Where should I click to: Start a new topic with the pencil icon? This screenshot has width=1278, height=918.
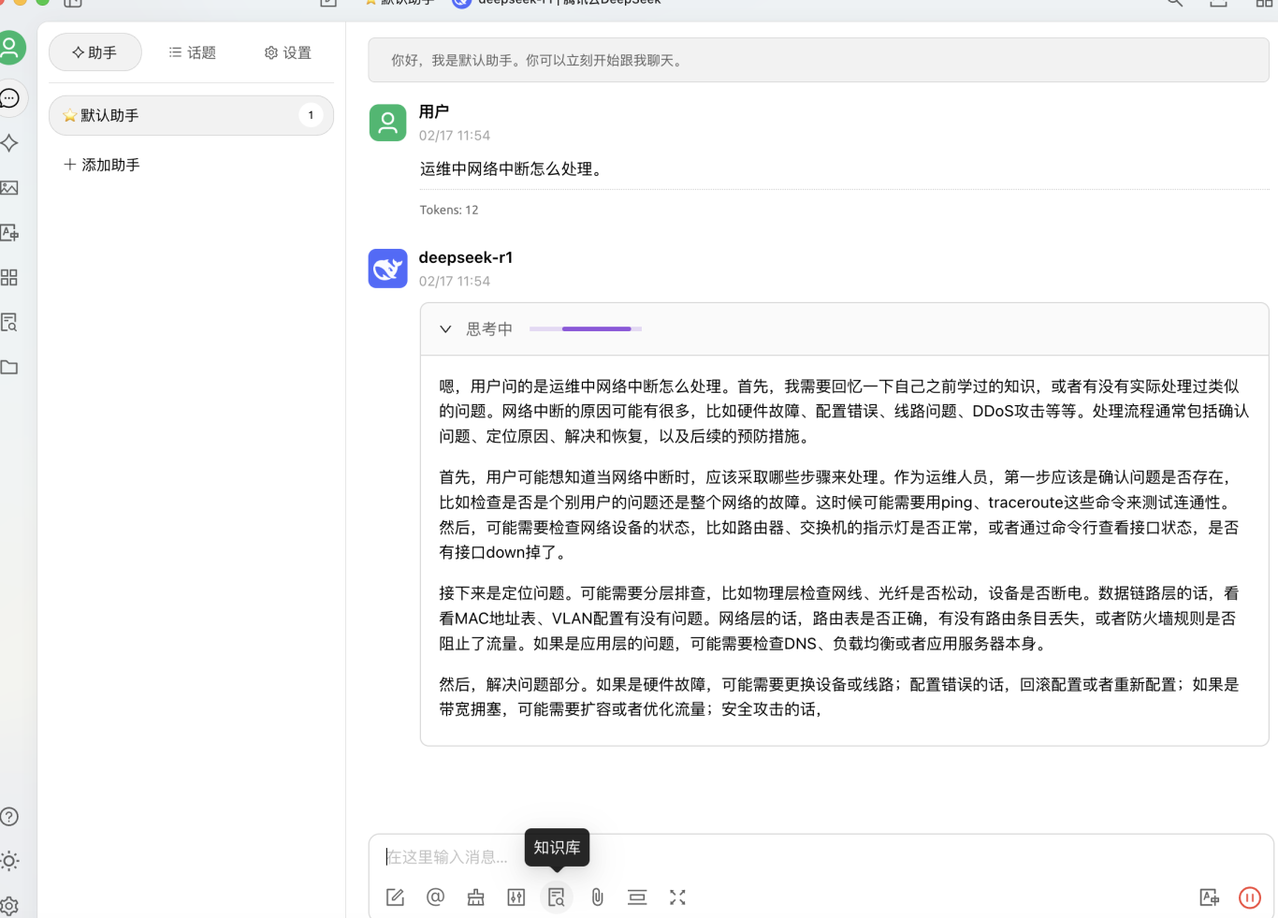(x=395, y=896)
